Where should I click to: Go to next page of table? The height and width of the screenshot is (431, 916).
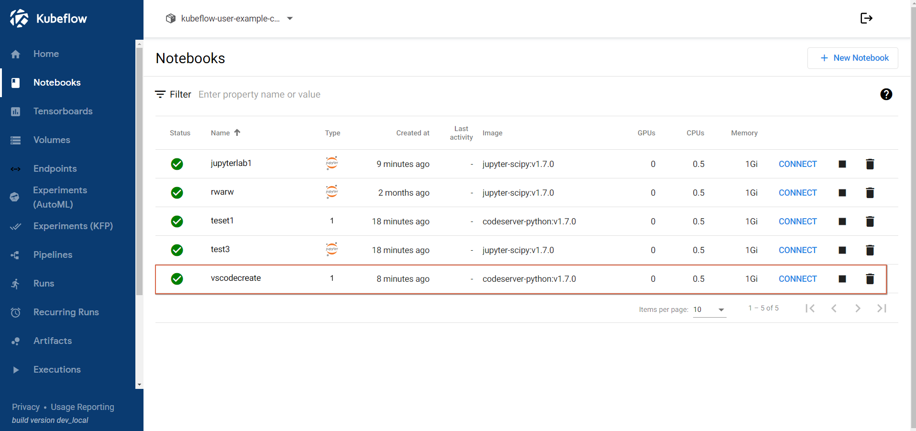[858, 309]
